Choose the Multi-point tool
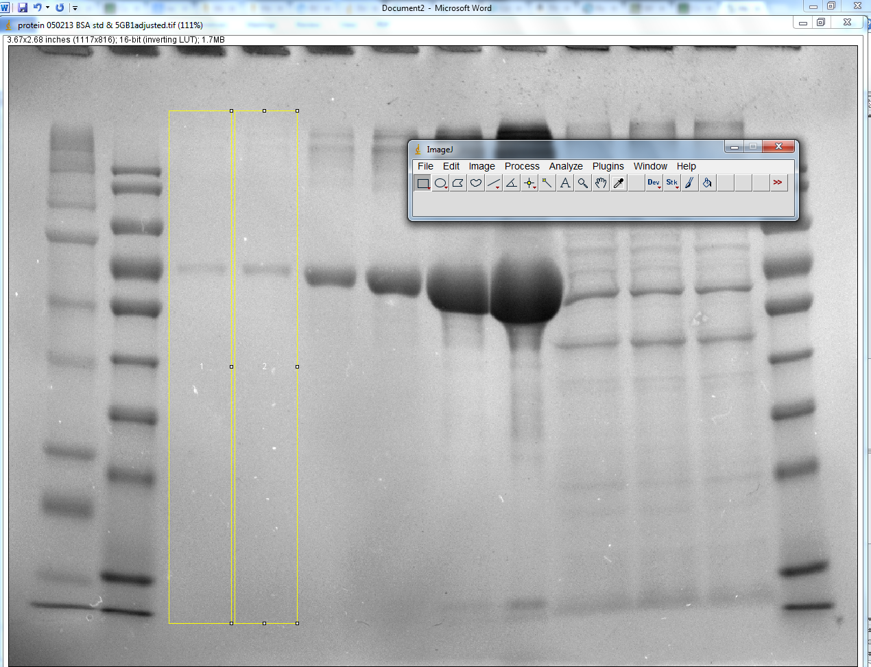The height and width of the screenshot is (667, 871). coord(529,183)
